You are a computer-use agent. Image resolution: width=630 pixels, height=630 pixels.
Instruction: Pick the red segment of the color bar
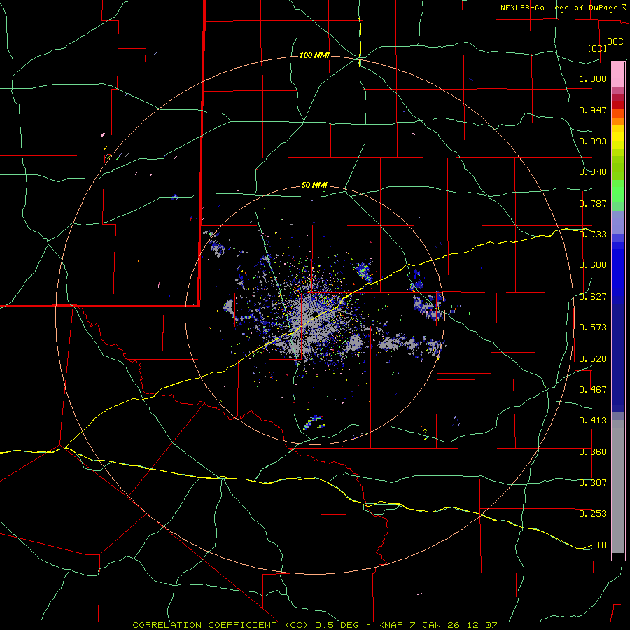point(618,105)
